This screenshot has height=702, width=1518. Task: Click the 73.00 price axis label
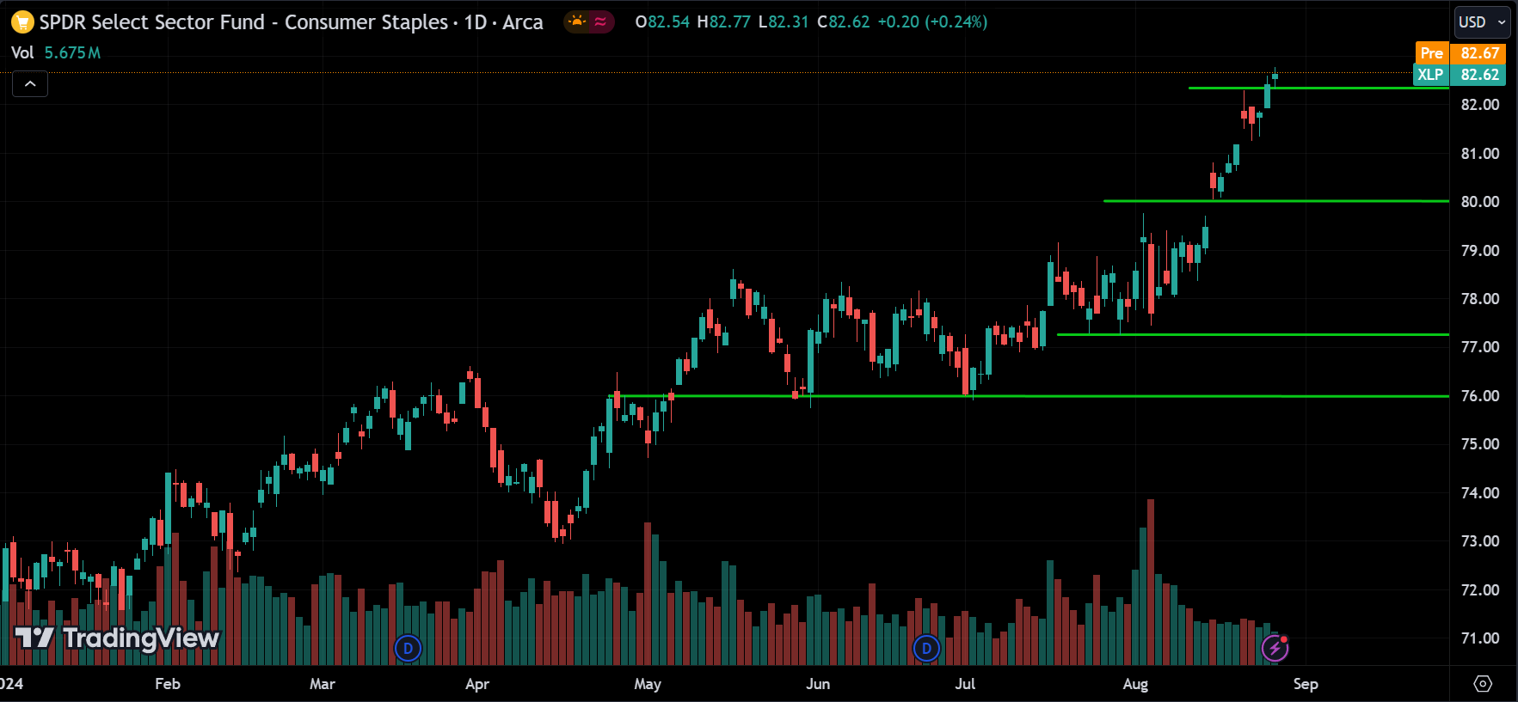click(x=1480, y=541)
